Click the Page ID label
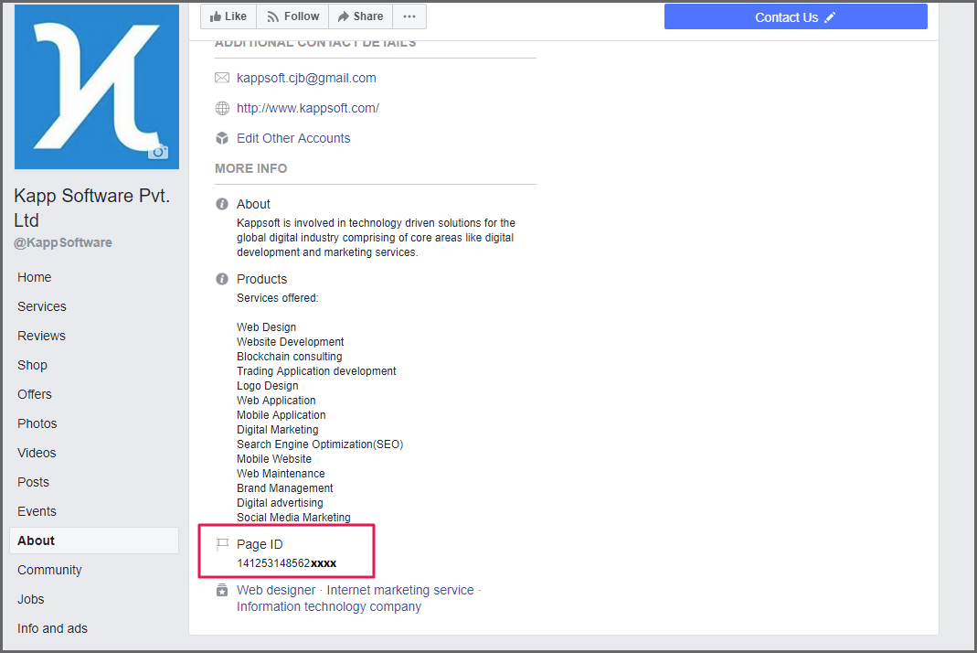Screen dimensions: 977x653 [260, 544]
